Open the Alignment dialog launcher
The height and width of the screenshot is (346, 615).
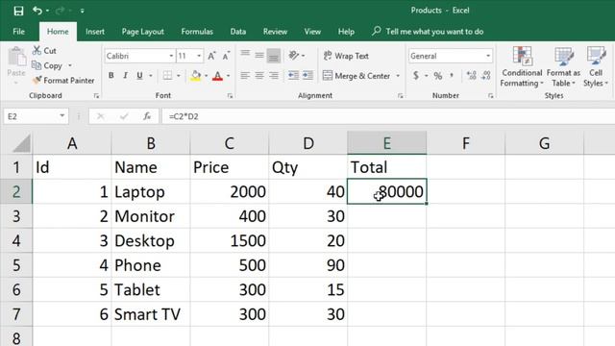pyautogui.click(x=401, y=96)
